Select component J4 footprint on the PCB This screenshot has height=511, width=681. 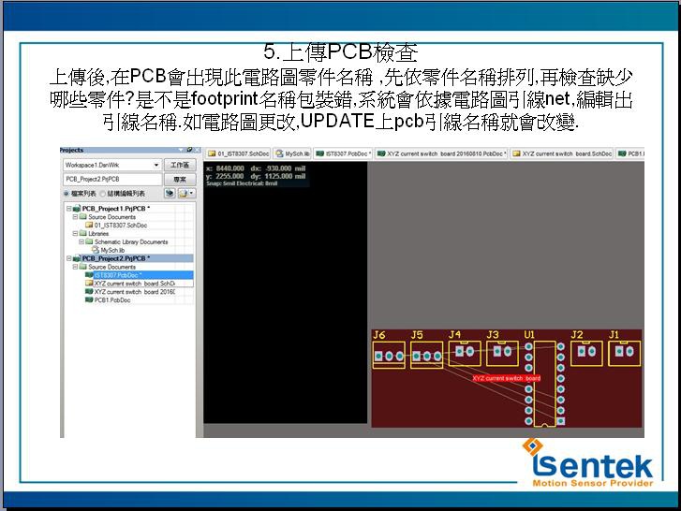tap(465, 354)
